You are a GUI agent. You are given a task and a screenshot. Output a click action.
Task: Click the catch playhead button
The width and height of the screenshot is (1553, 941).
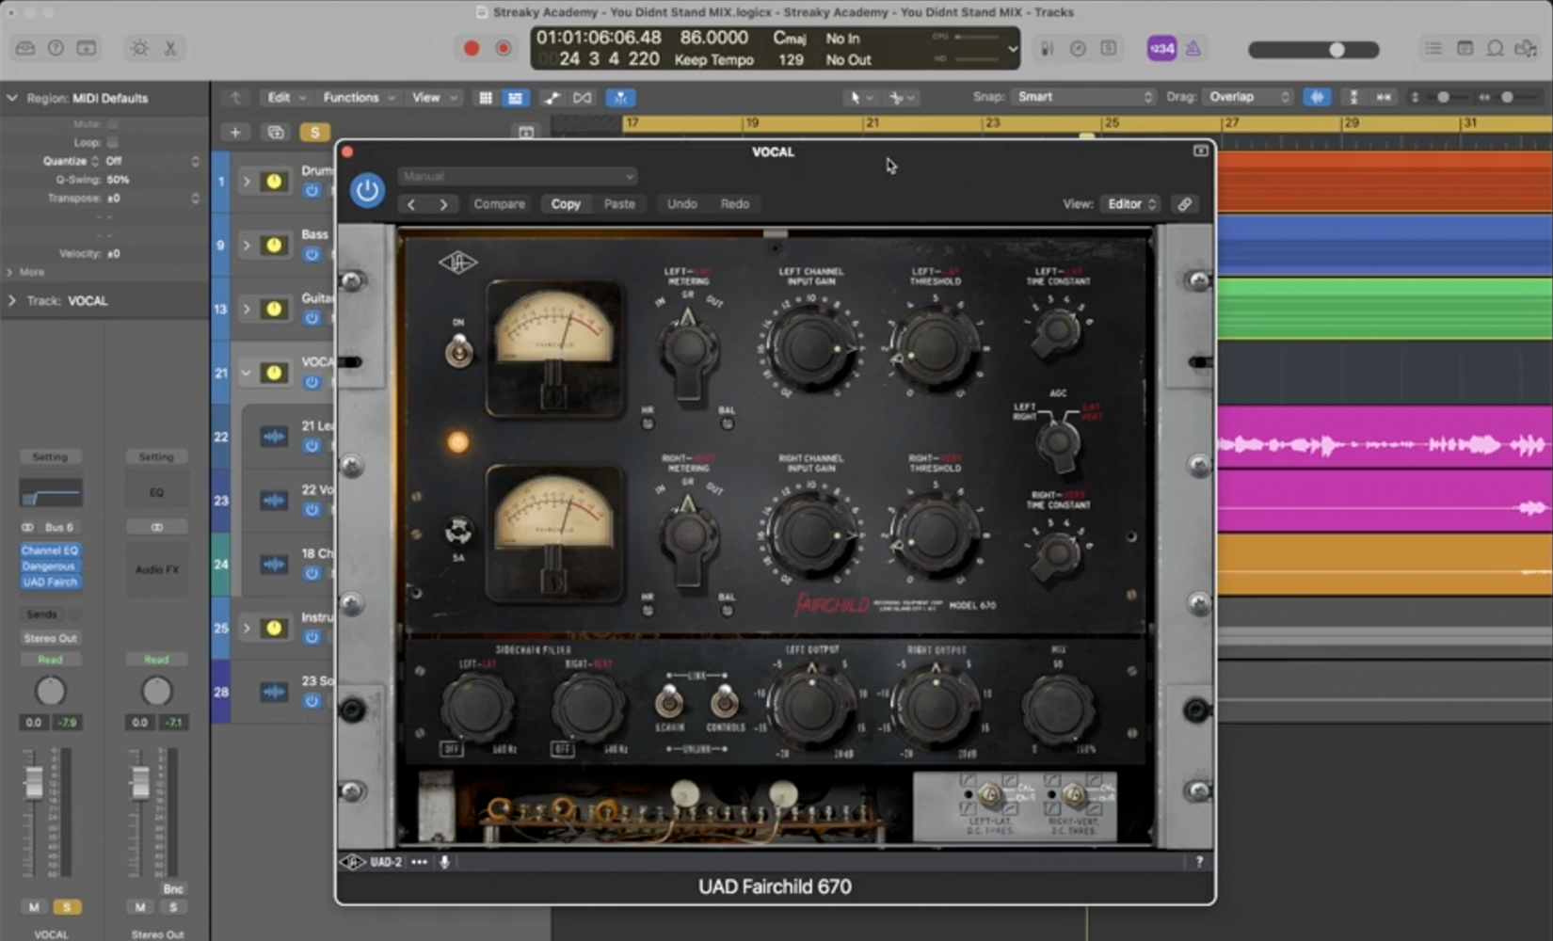[x=619, y=98]
